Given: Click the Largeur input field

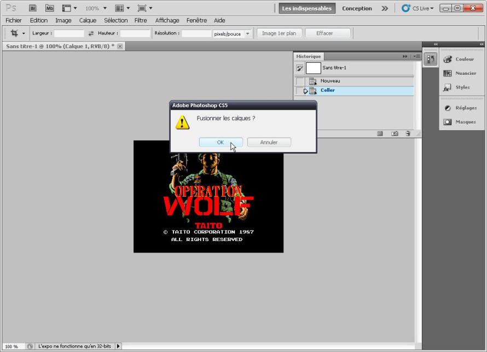Looking at the screenshot, I should point(69,33).
